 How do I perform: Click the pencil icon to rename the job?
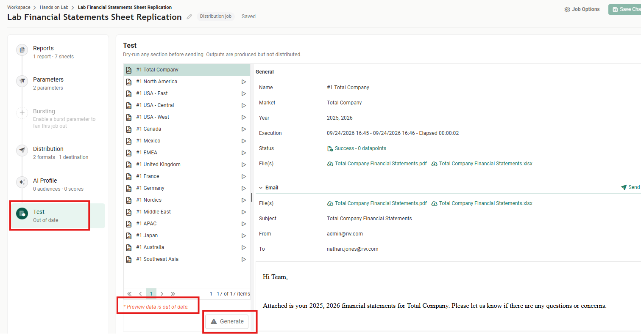(x=189, y=16)
